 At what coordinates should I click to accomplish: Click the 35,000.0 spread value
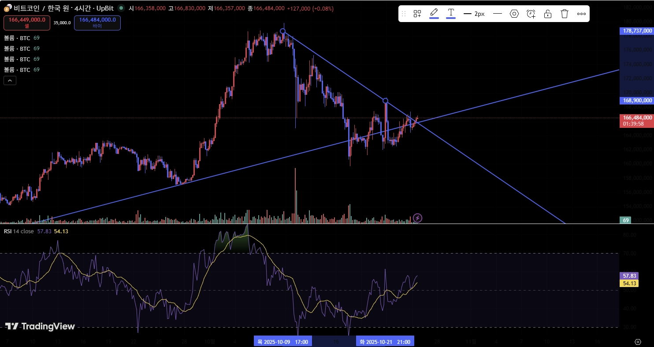click(x=62, y=22)
